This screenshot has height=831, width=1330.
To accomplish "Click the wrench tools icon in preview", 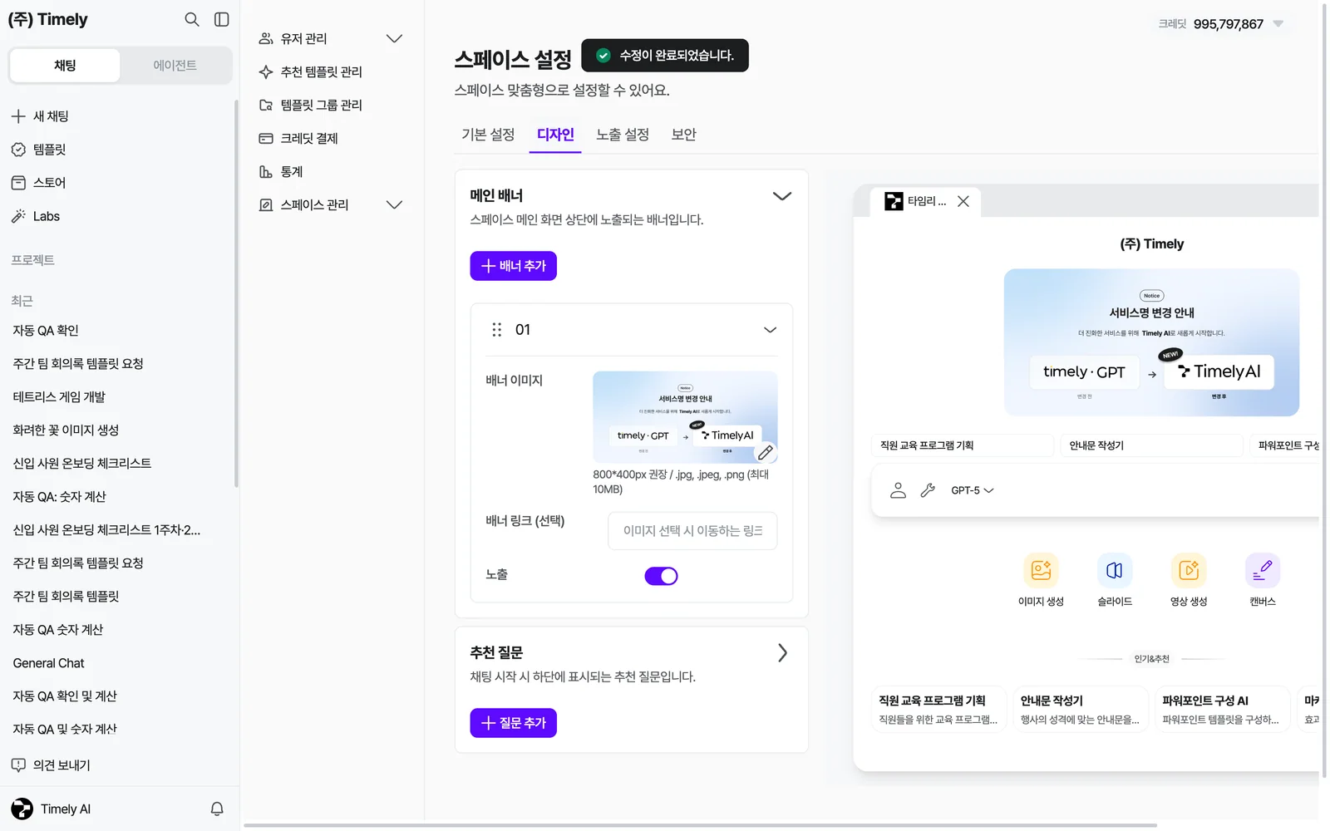I will coord(928,490).
